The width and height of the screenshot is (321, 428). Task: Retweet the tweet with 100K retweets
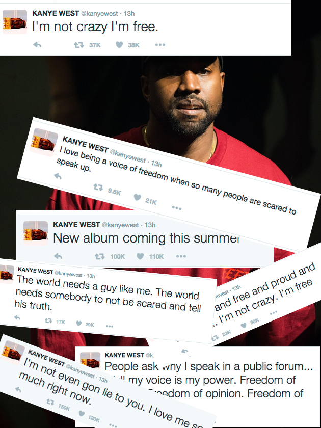click(100, 256)
